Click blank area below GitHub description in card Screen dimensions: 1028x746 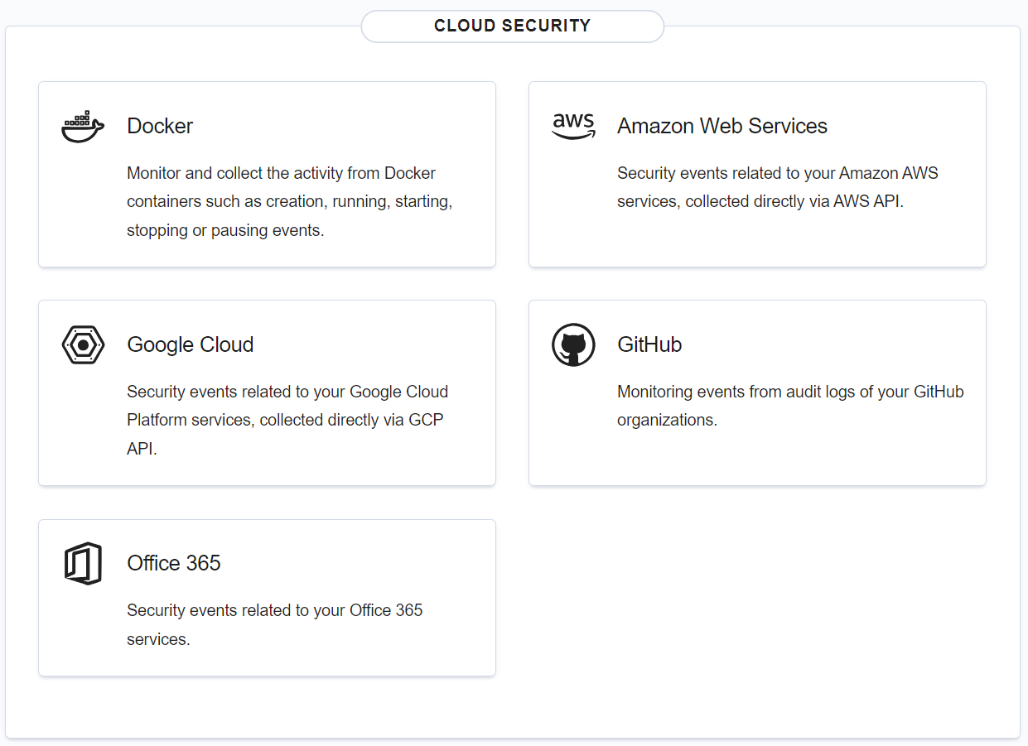(757, 457)
